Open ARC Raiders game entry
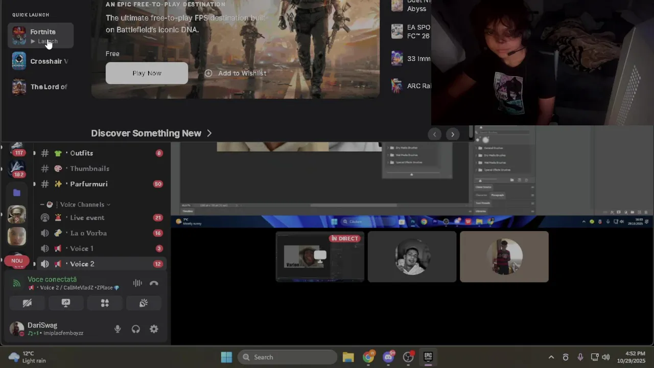 (x=411, y=86)
